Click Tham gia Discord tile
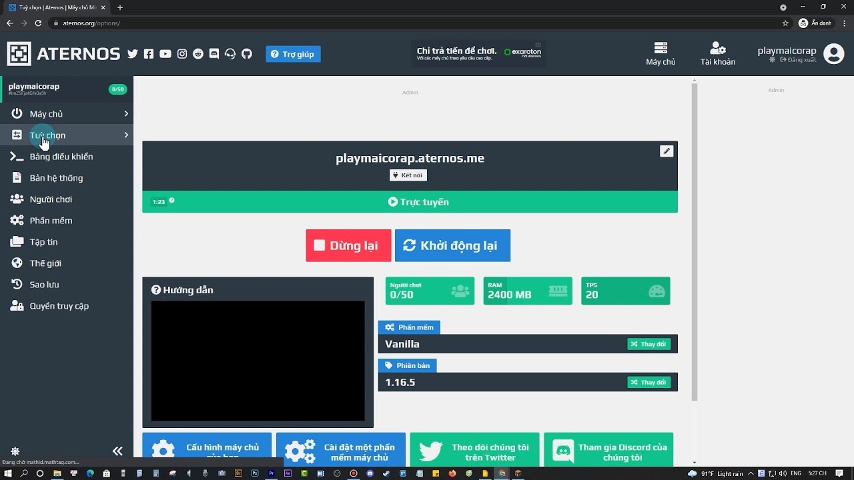This screenshot has width=854, height=480. [x=608, y=449]
